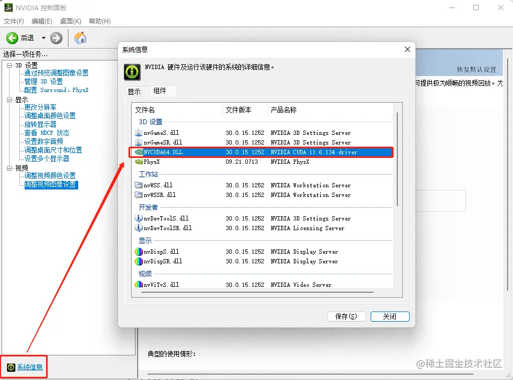The image size is (513, 380).
Task: Open the 编辑(E) menu
Action: (42, 21)
